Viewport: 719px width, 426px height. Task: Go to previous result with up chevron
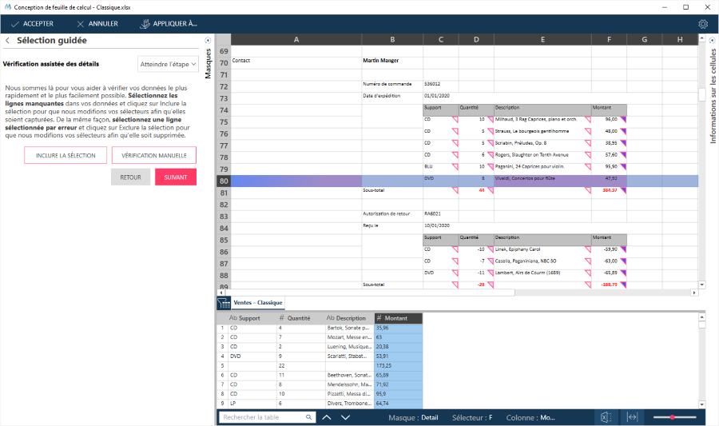tap(327, 417)
